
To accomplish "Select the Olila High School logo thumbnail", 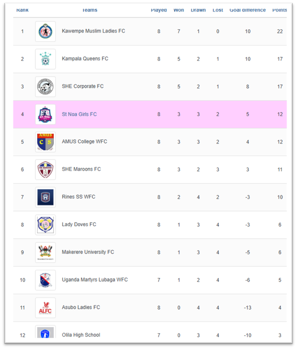I will tap(45, 332).
